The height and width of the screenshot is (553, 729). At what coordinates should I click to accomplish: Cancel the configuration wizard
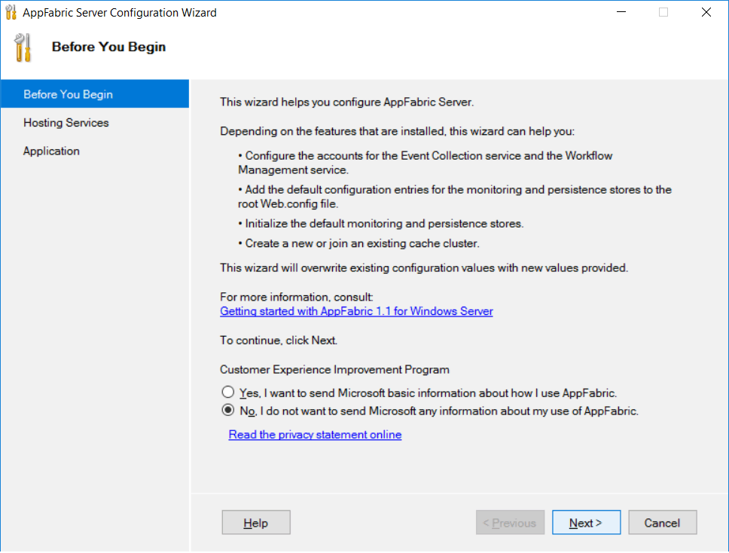pos(662,522)
